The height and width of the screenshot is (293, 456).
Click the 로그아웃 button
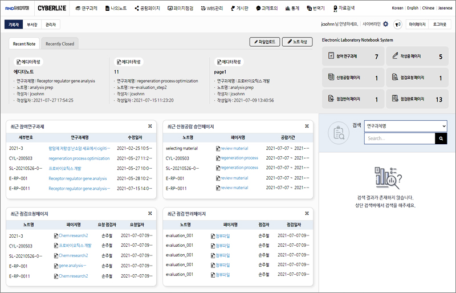click(x=439, y=25)
